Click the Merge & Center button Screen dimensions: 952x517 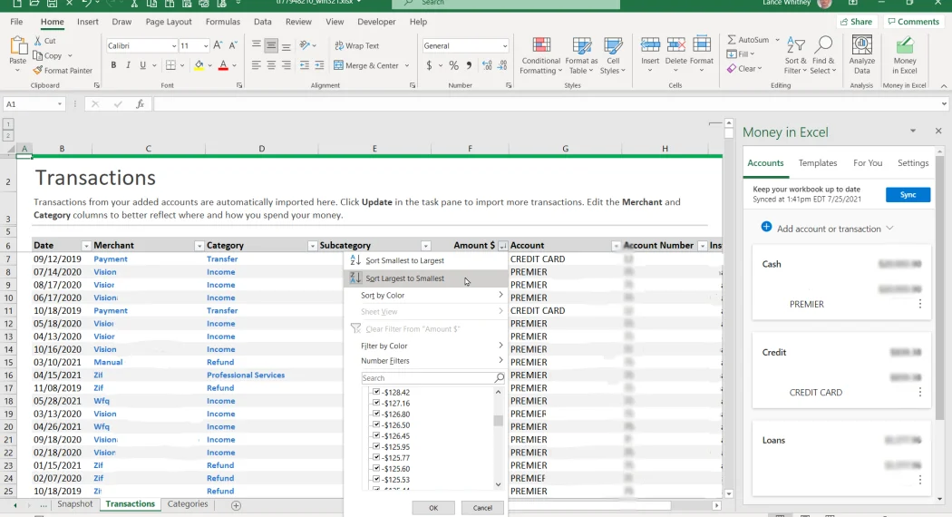pos(366,65)
